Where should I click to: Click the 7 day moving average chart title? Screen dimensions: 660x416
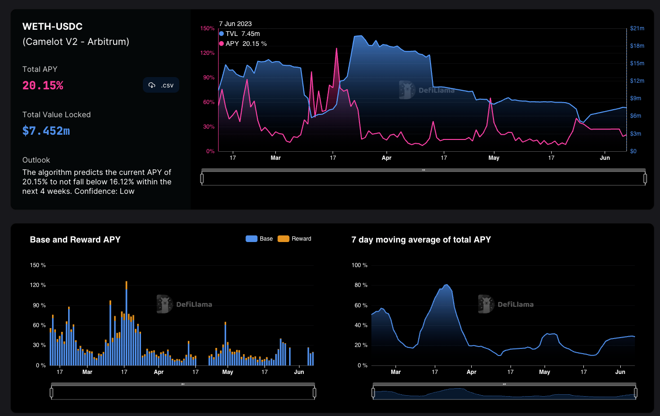[421, 240]
